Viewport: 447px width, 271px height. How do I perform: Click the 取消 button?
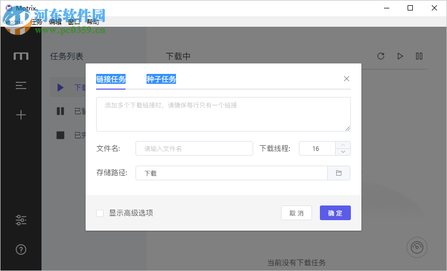pyautogui.click(x=296, y=213)
